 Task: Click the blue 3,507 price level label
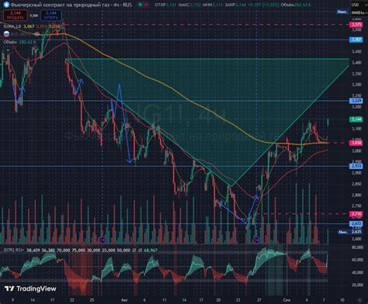click(356, 40)
